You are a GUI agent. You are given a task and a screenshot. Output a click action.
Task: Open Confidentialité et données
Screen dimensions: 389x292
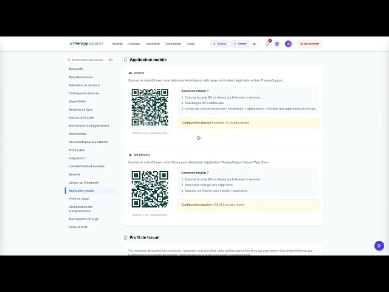(x=86, y=166)
